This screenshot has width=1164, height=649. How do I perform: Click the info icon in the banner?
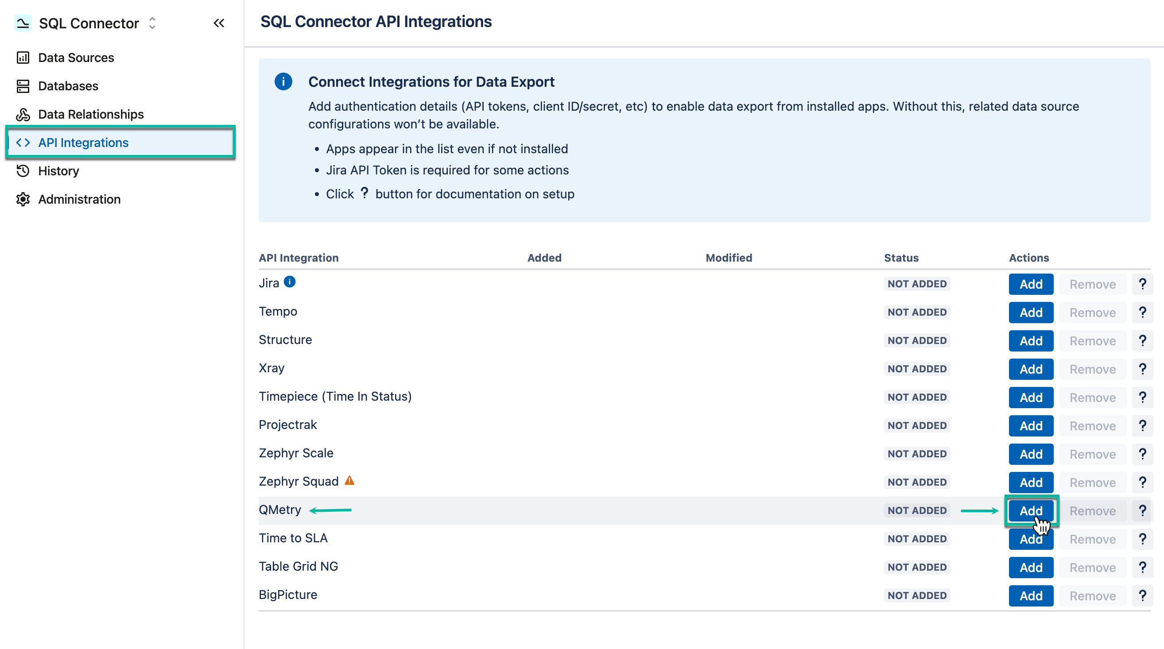pyautogui.click(x=283, y=82)
